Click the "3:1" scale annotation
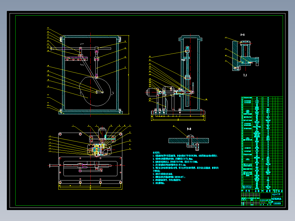Screen dimensions: 295x221 pyautogui.click(x=245, y=75)
